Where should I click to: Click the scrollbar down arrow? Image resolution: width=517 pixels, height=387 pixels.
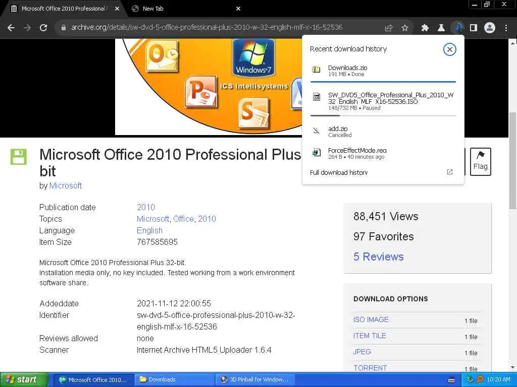[512, 367]
